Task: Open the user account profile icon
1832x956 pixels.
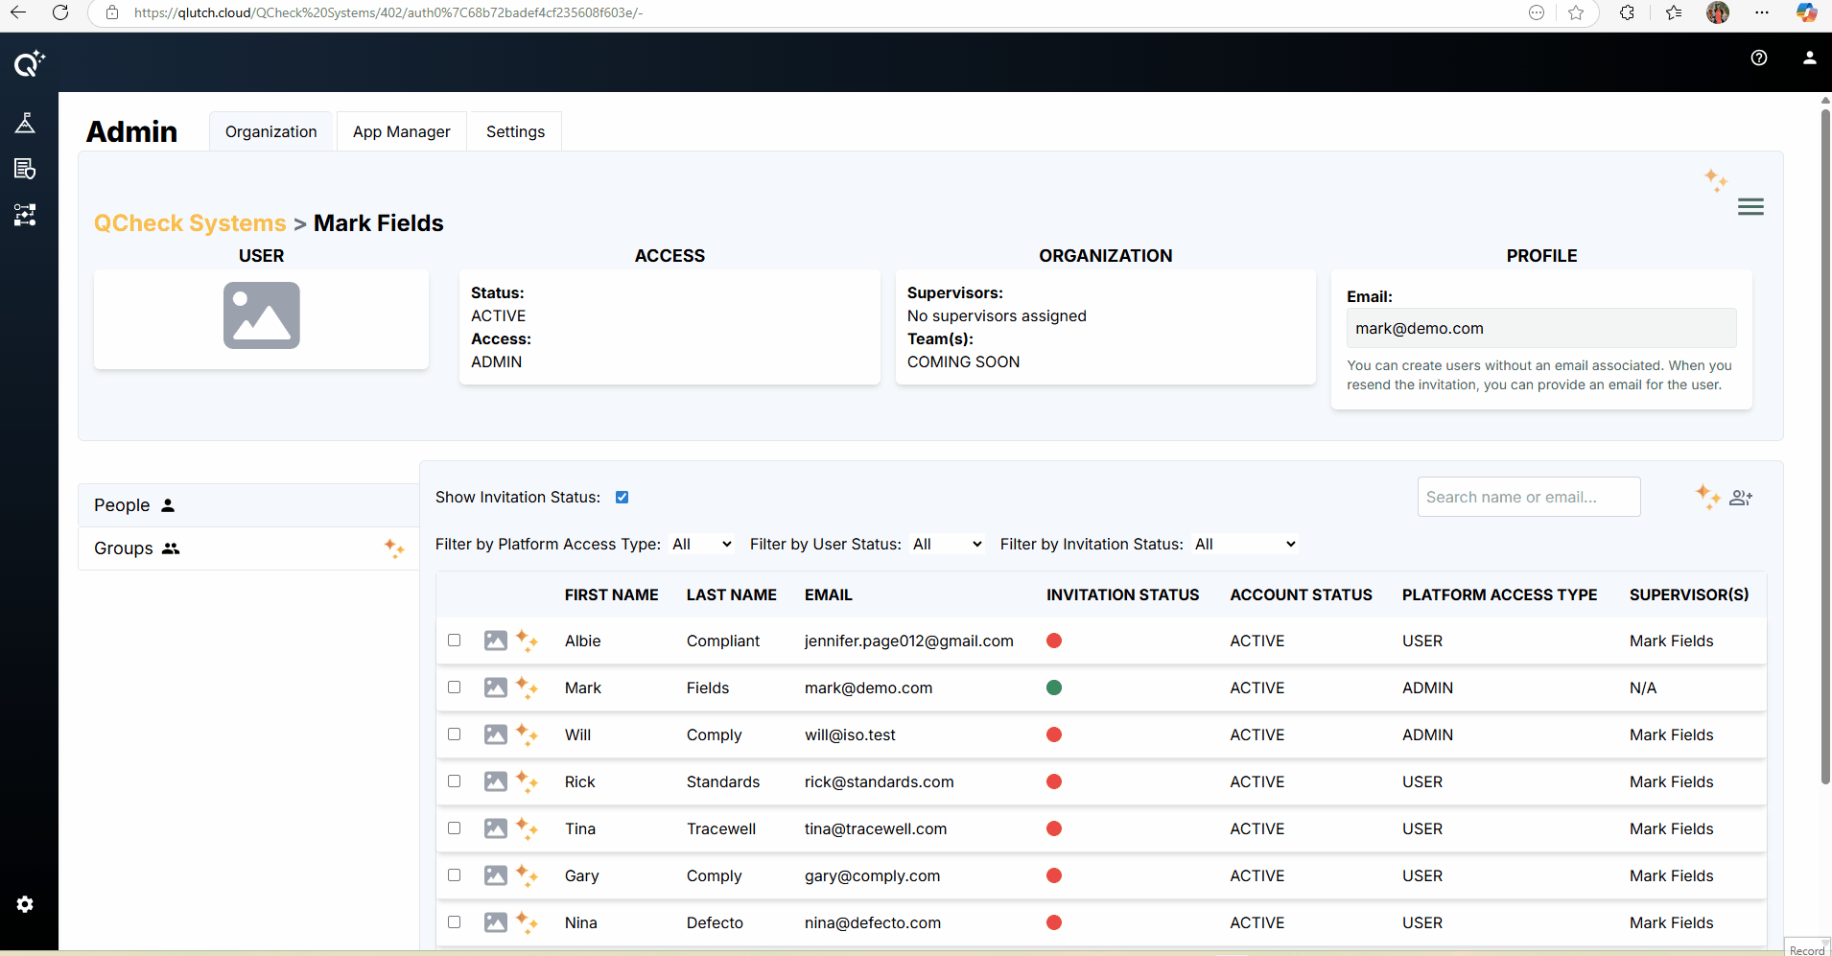Action: pos(1809,58)
